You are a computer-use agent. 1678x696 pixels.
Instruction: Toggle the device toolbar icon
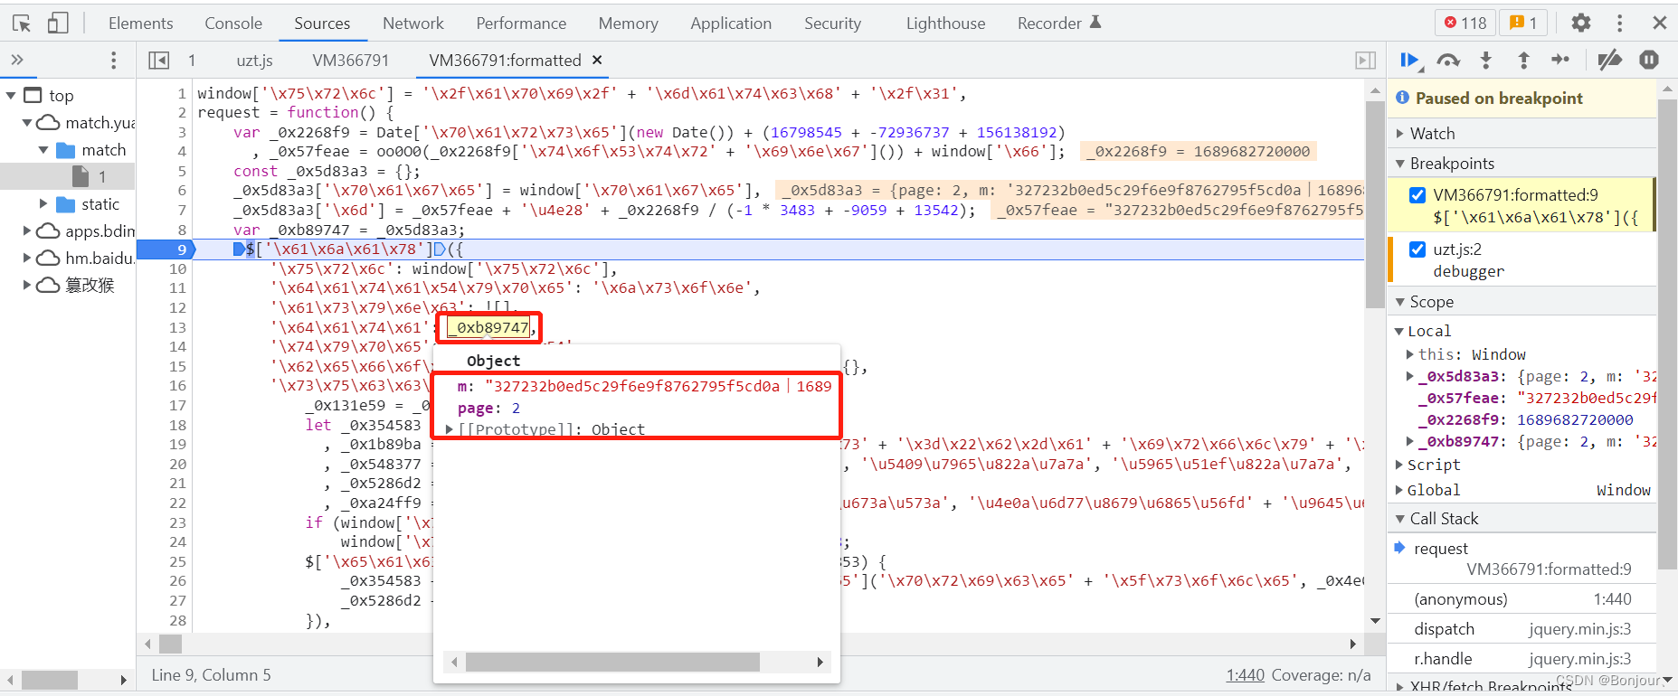tap(58, 24)
